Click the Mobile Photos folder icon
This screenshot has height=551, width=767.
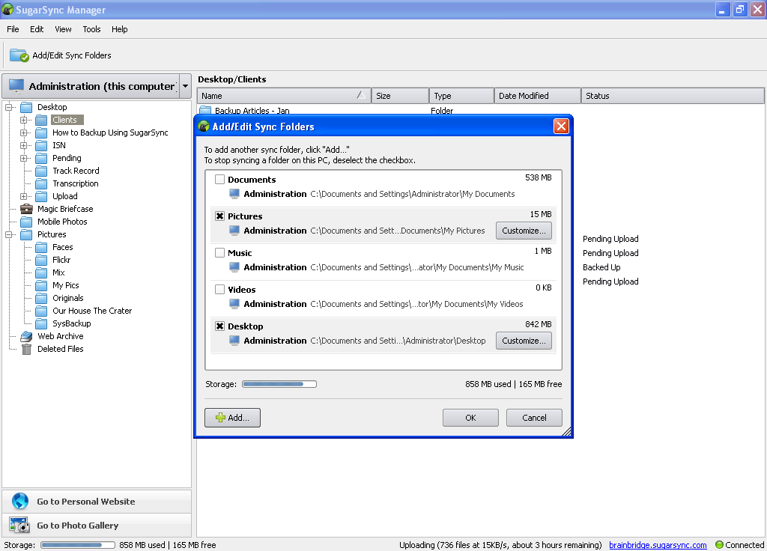(x=26, y=222)
